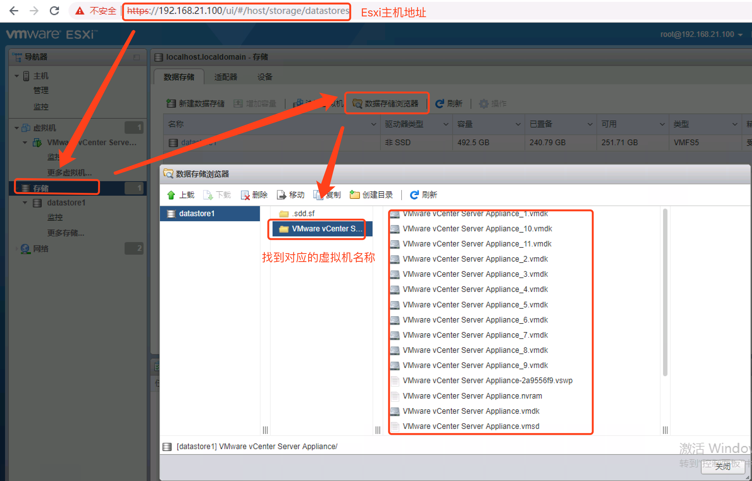The width and height of the screenshot is (752, 481).
Task: Click disk icon of Appliance_6.vmdk
Action: pos(395,320)
